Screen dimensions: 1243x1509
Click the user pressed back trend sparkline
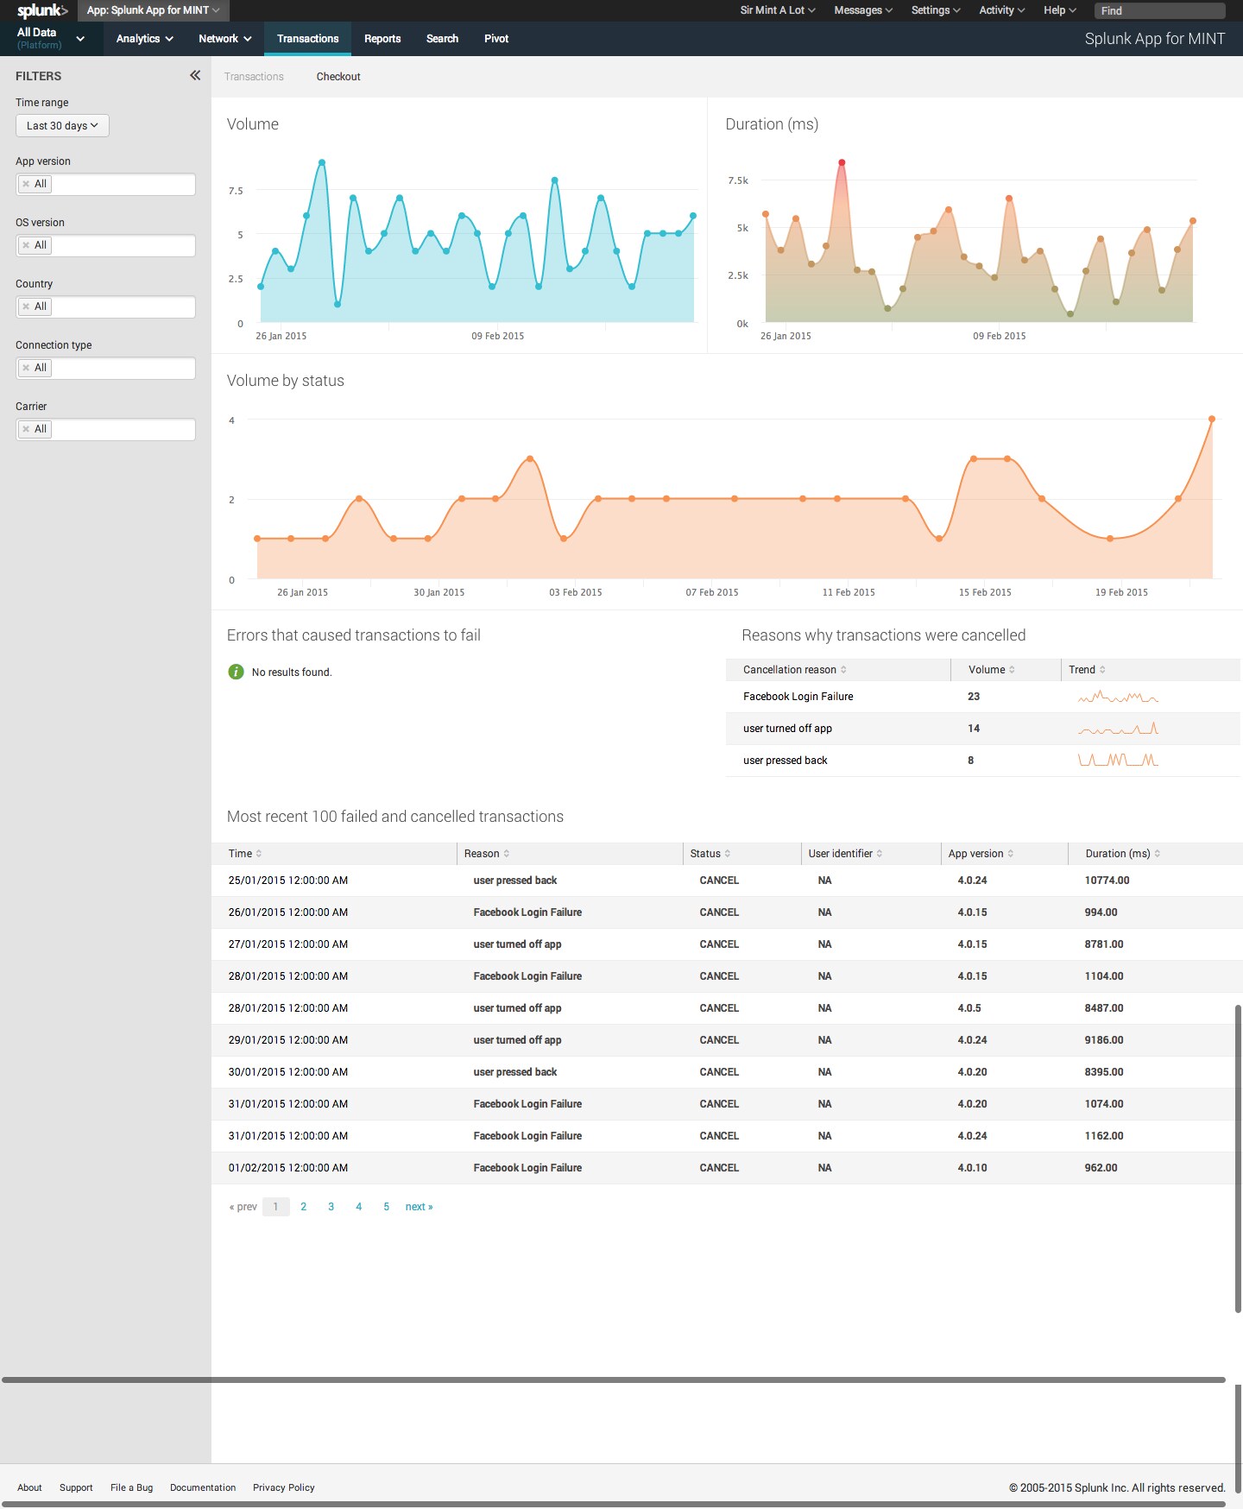[x=1118, y=761]
